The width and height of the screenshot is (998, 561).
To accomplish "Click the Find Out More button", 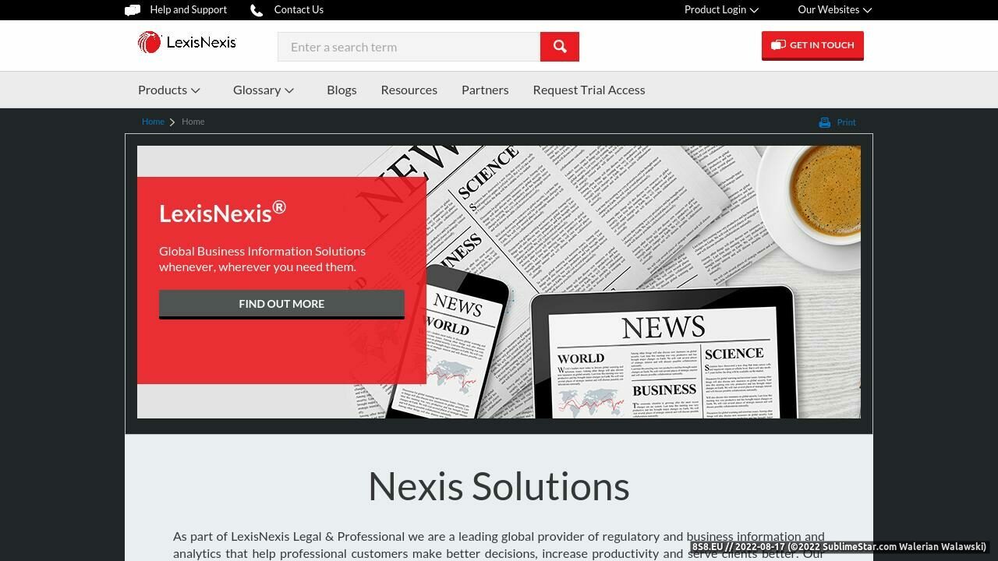I will coord(281,304).
